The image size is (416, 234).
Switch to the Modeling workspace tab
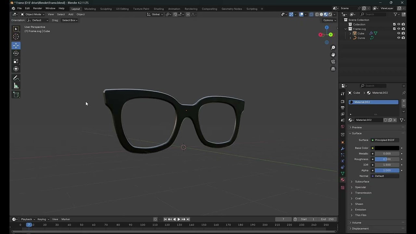90,9
